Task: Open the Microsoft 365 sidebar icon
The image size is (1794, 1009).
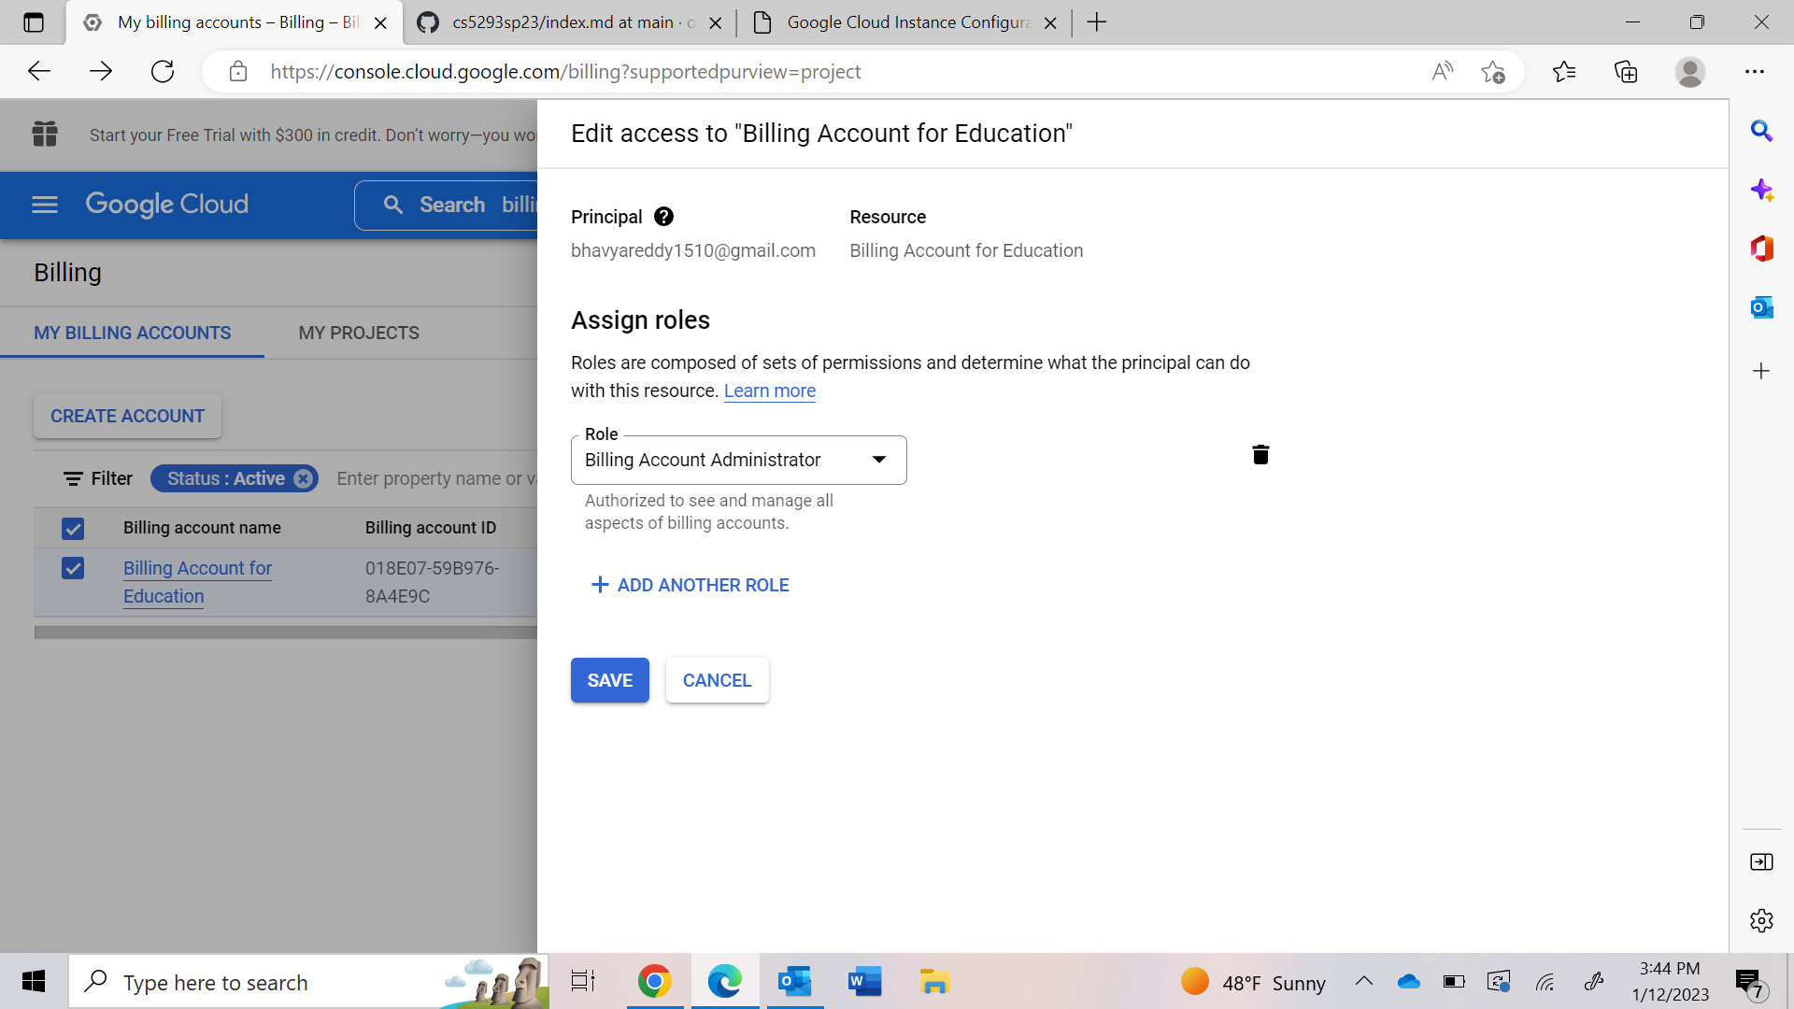Action: [1761, 249]
